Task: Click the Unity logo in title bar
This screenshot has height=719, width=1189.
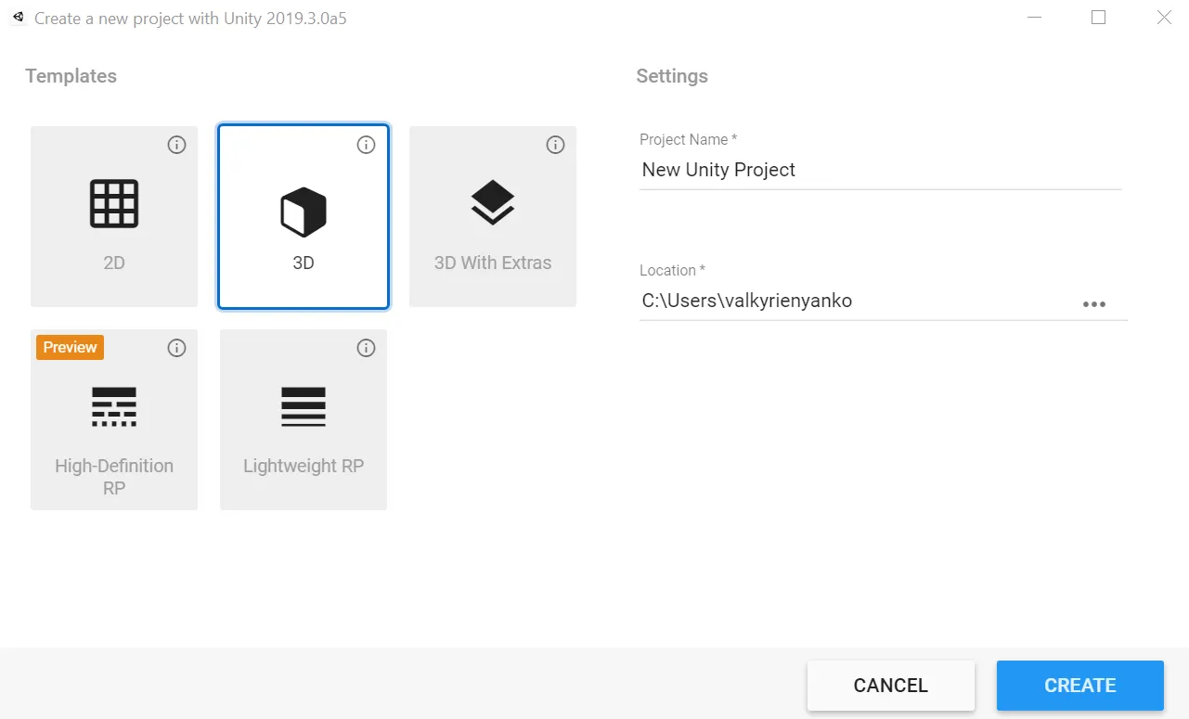Action: pos(18,18)
